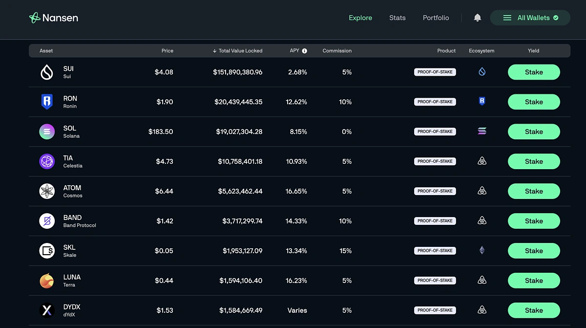Stake LUNA Terra
The image size is (586, 328).
tap(534, 281)
